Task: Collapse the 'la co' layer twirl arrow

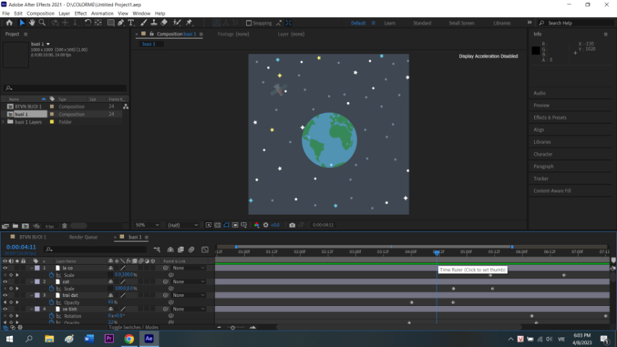Action: 32,268
